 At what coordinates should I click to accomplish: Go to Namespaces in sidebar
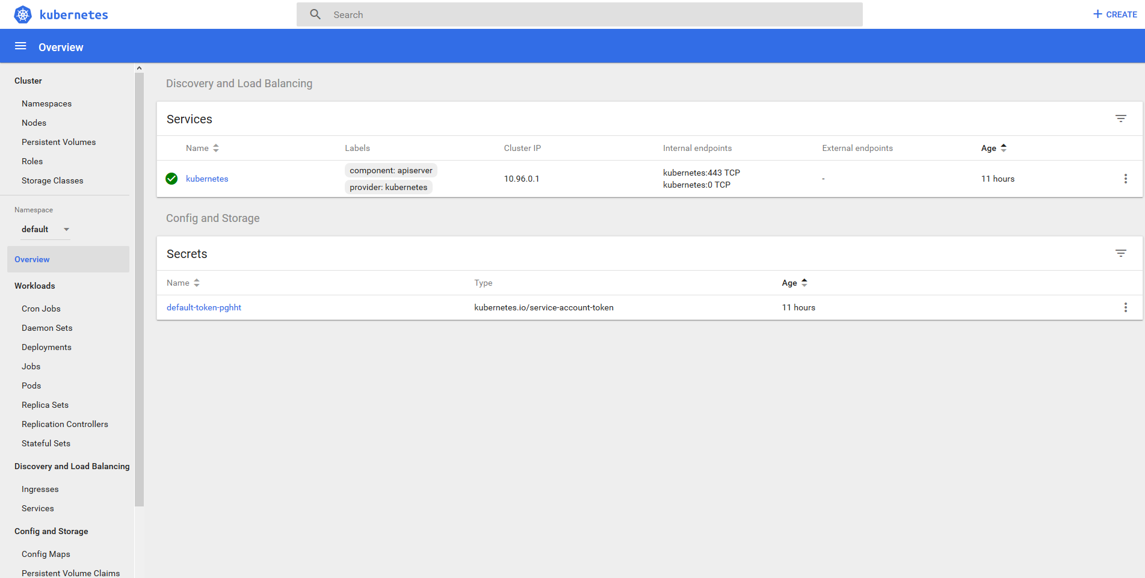pos(46,103)
